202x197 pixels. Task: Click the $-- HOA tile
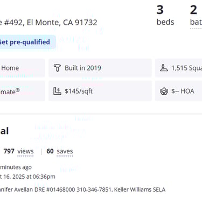click(x=178, y=91)
